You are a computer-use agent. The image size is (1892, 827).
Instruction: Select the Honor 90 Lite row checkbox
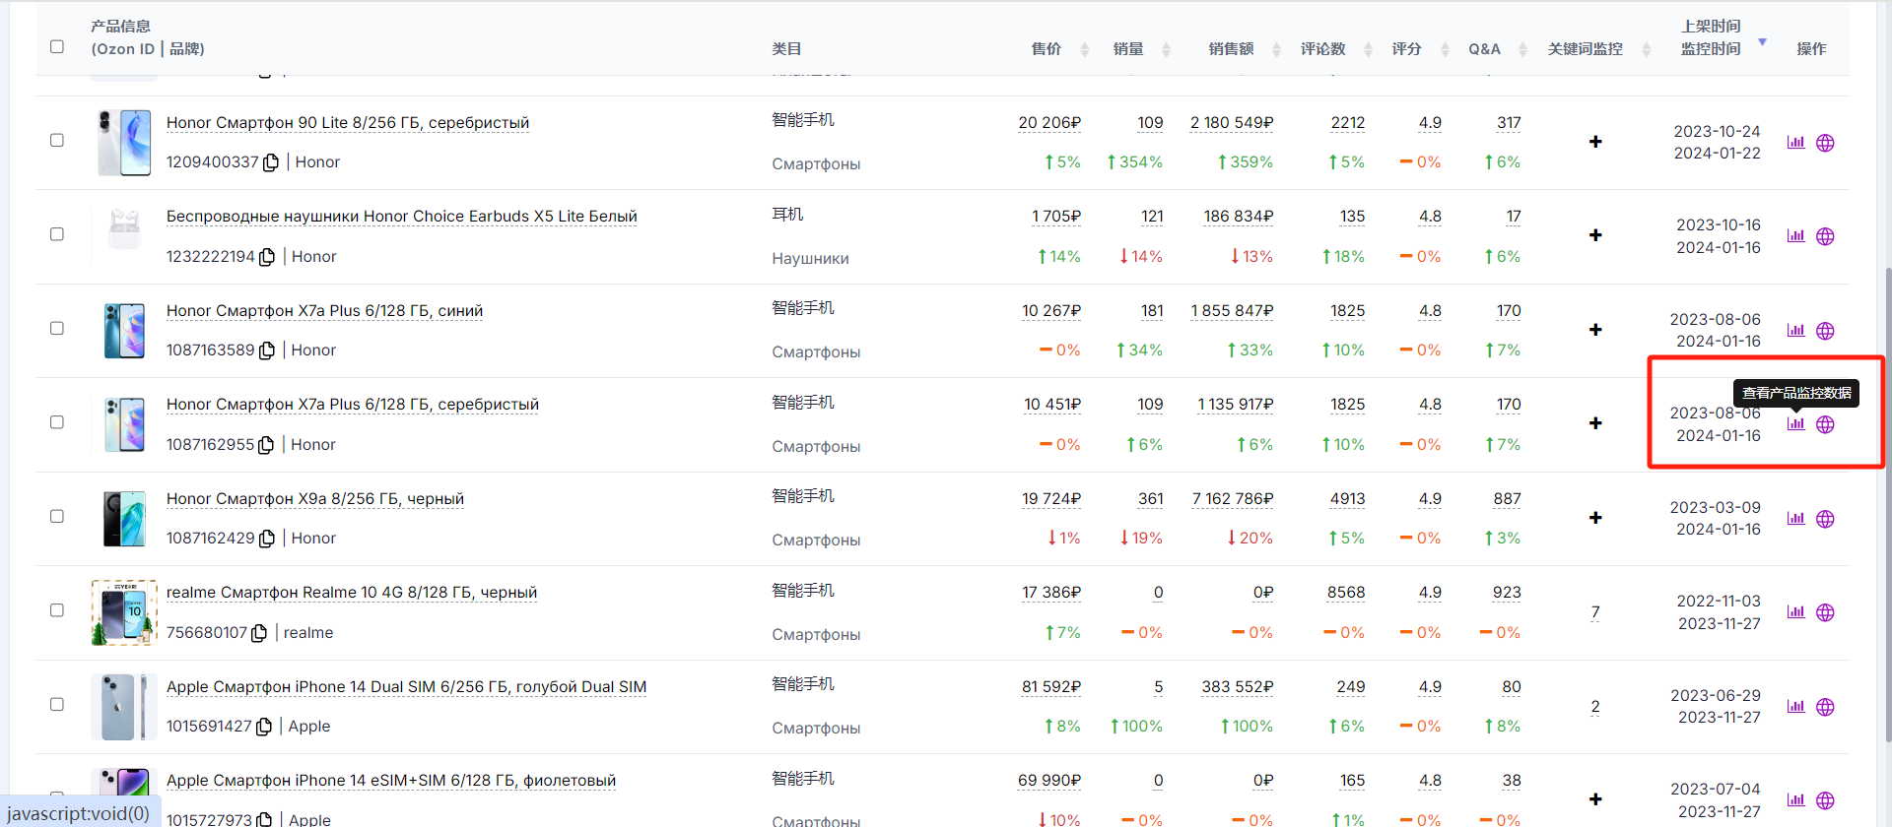pos(57,140)
